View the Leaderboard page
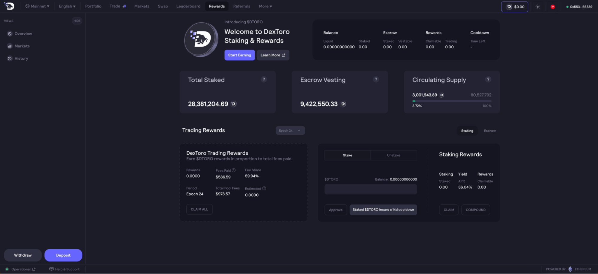 point(188,6)
